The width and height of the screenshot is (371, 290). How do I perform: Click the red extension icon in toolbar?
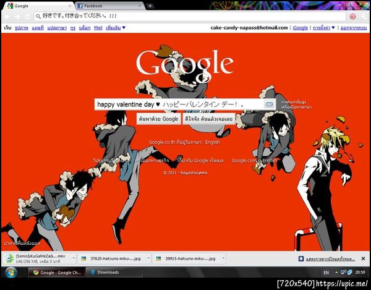point(353,16)
